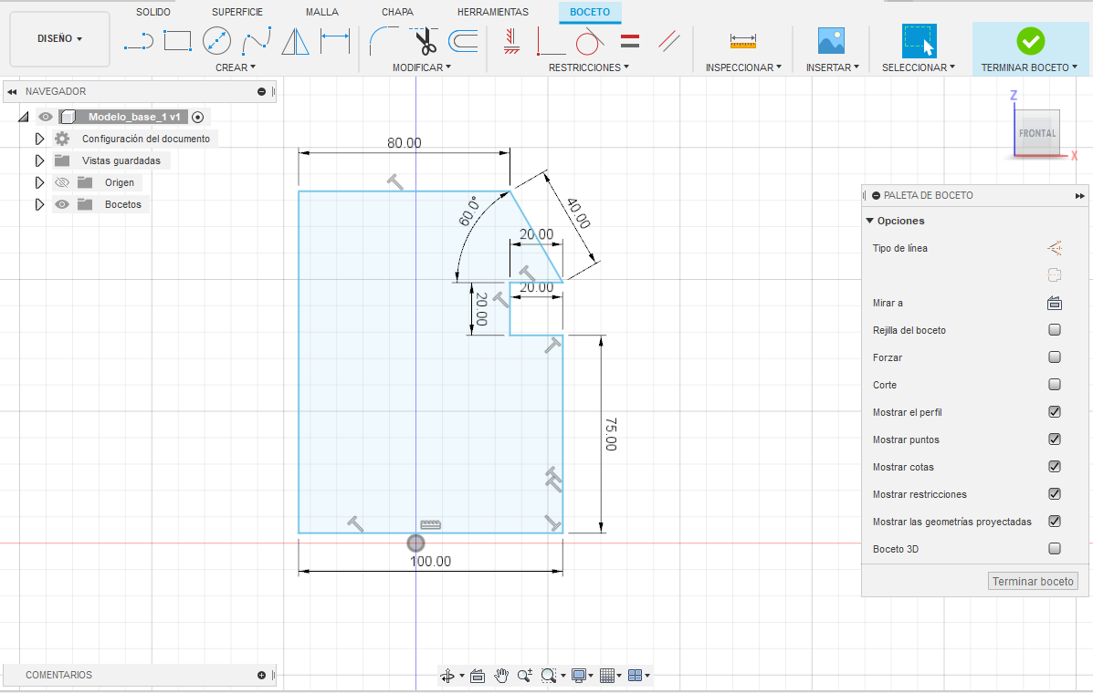Enable Rejilla del boceto checkbox

tap(1055, 330)
